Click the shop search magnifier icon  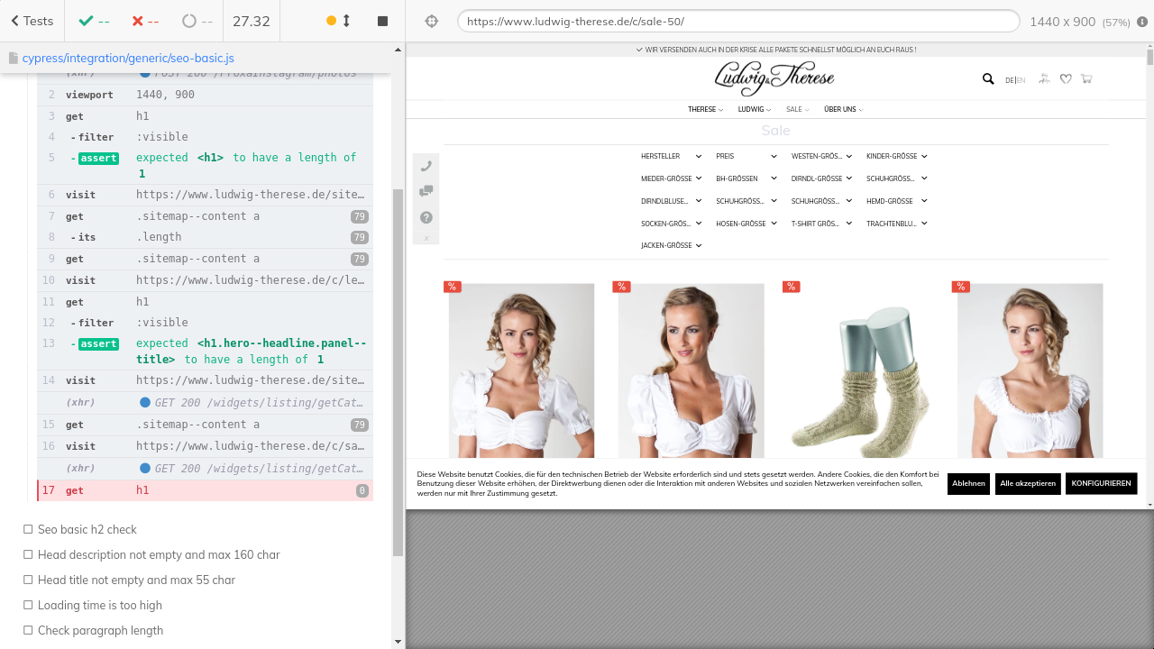click(x=988, y=79)
